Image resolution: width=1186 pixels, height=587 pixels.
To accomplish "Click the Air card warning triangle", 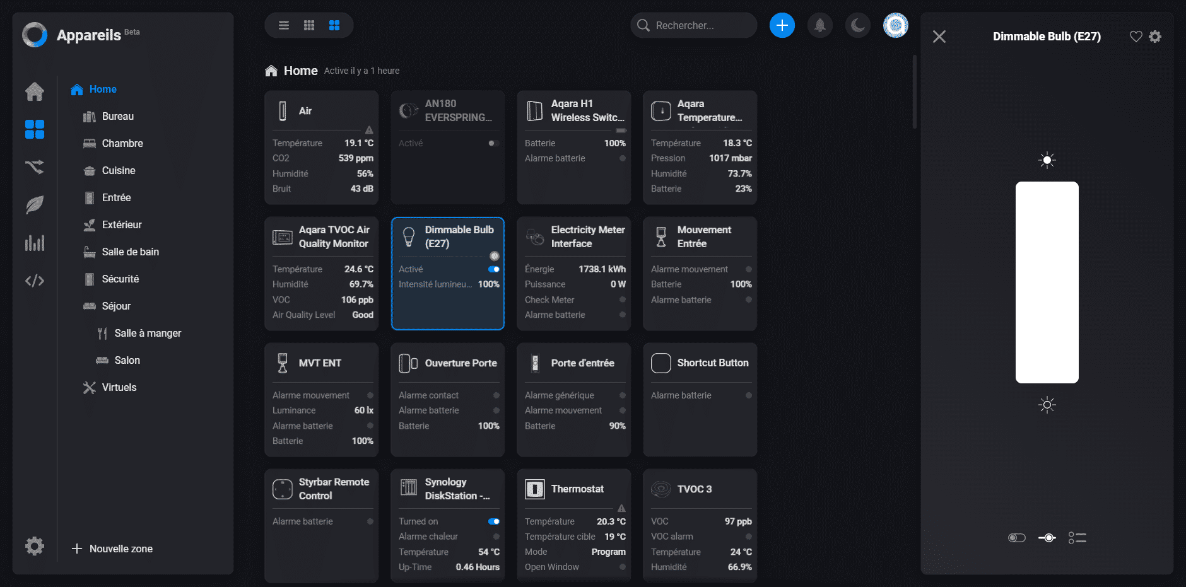I will pos(369,130).
